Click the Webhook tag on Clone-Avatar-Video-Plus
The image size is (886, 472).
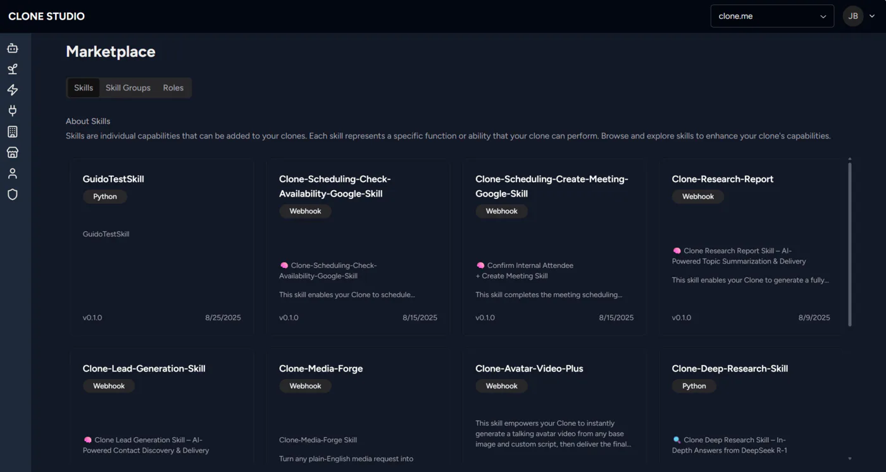coord(502,386)
